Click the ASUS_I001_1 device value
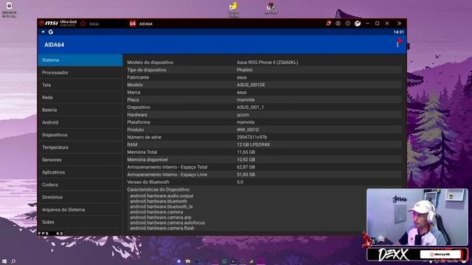472x265 pixels. point(250,107)
